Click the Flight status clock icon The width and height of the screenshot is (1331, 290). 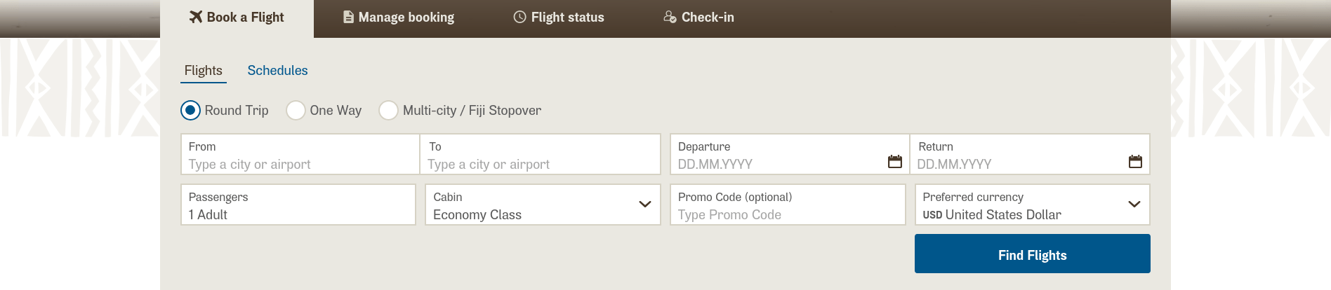(x=519, y=17)
